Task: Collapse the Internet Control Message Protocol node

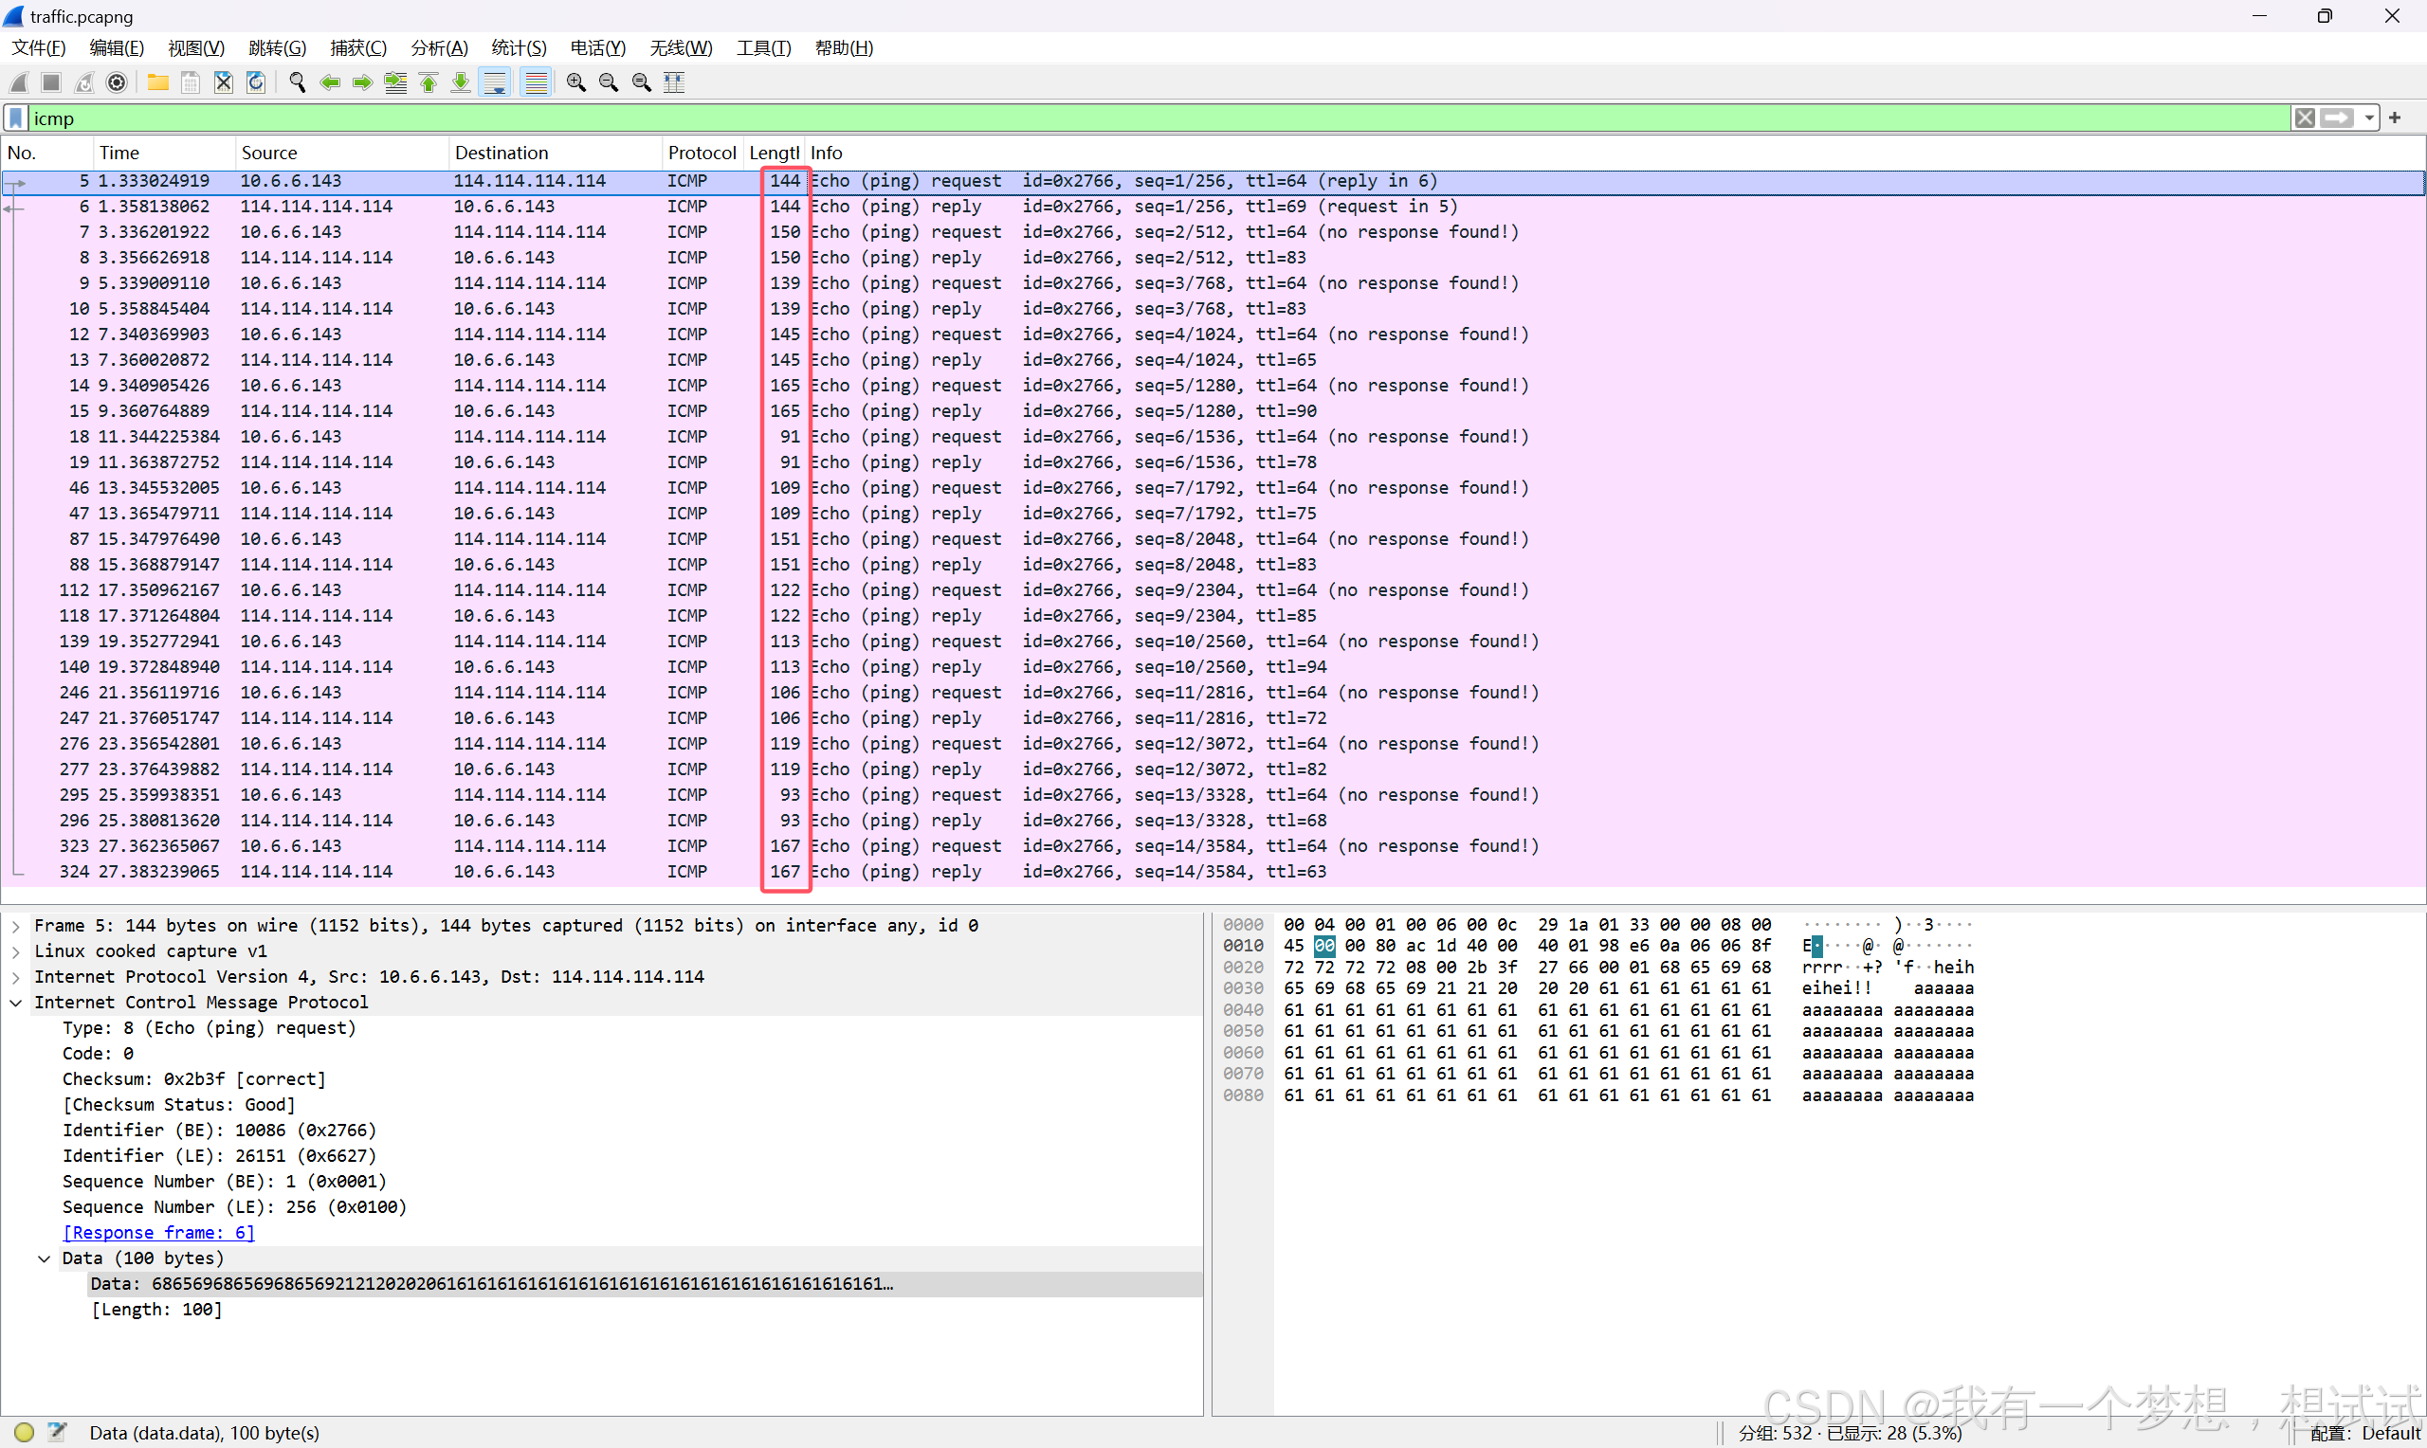Action: click(15, 1002)
